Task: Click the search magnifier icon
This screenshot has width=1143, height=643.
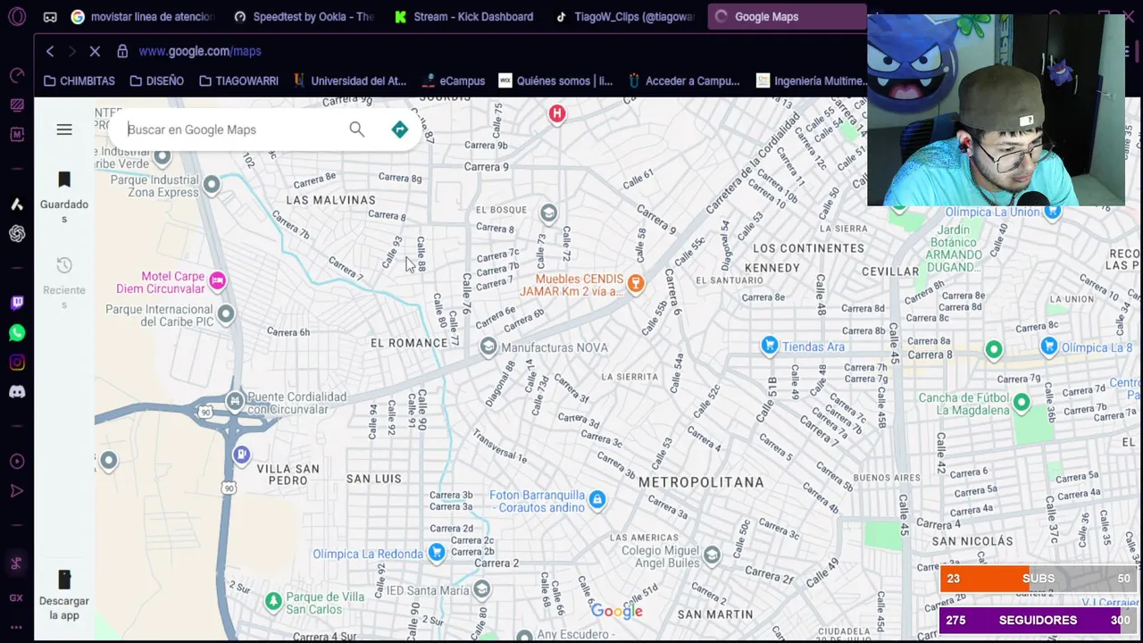Action: click(x=356, y=129)
